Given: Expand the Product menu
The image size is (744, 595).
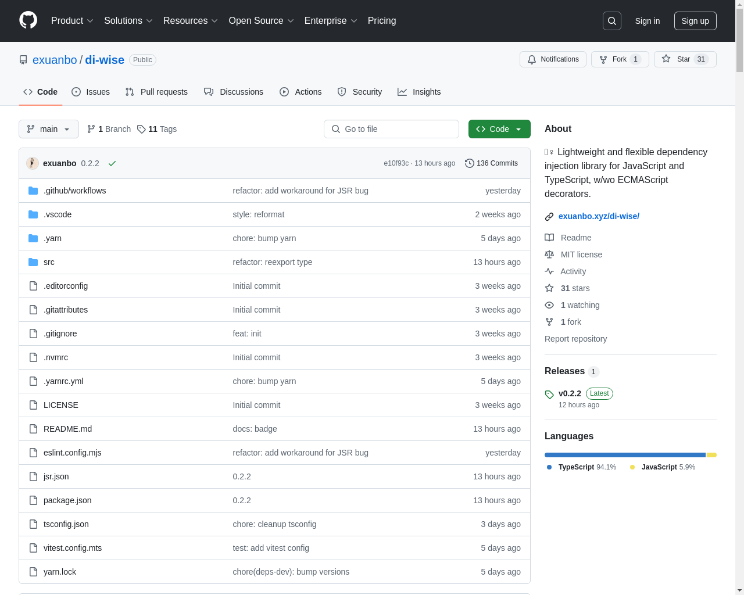Looking at the screenshot, I should click(x=72, y=21).
